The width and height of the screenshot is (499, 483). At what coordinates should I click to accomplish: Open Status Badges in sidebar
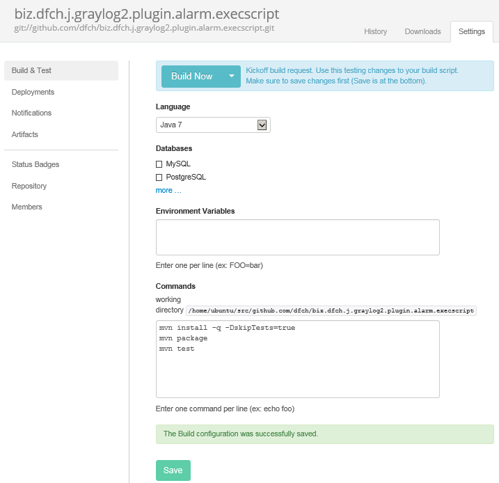click(x=35, y=165)
